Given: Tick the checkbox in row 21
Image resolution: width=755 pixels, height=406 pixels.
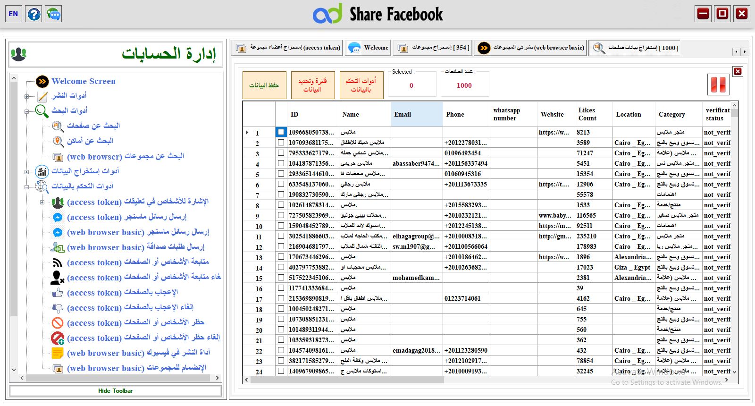Looking at the screenshot, I should [x=281, y=340].
